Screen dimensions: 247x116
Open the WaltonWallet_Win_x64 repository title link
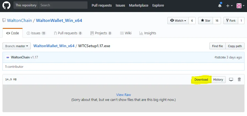tap(59, 21)
